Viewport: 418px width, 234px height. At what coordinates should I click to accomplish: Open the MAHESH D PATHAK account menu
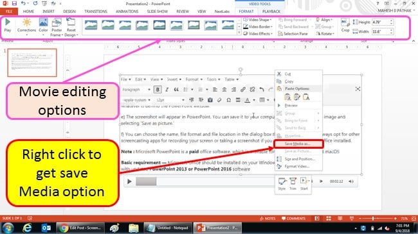point(396,10)
